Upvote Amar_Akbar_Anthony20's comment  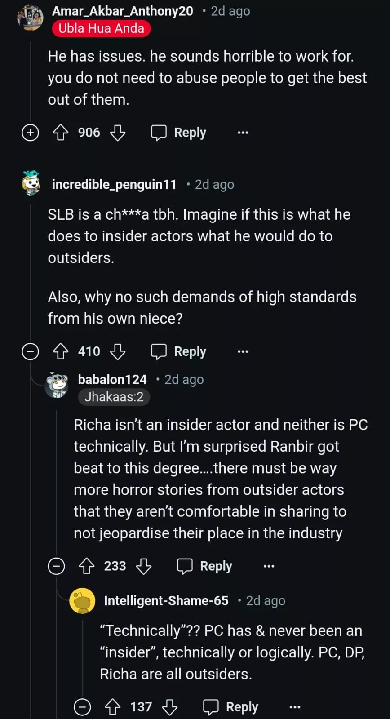click(x=61, y=133)
